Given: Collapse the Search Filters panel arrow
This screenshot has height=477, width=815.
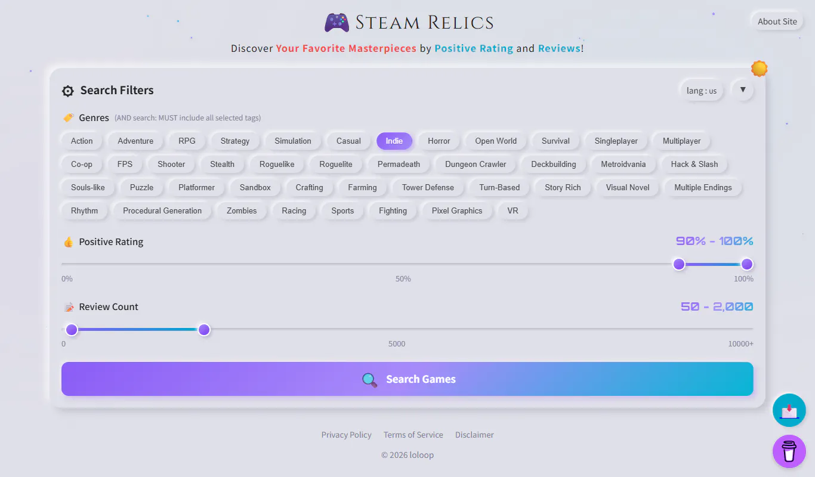Looking at the screenshot, I should (743, 90).
